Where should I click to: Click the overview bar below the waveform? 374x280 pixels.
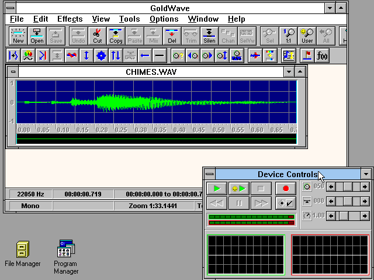157,139
